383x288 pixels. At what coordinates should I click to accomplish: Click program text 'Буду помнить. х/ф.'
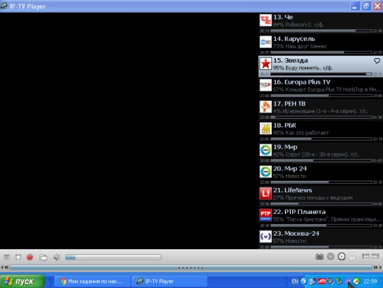(x=309, y=68)
